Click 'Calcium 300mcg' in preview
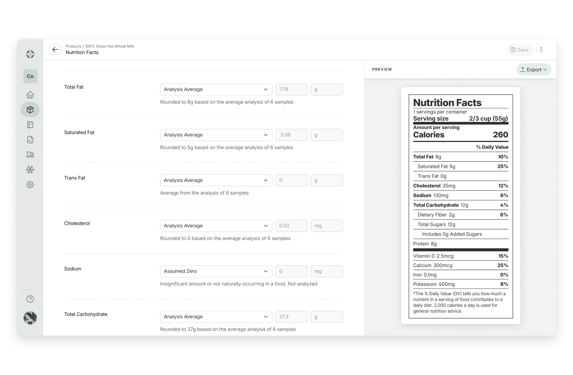 click(432, 266)
